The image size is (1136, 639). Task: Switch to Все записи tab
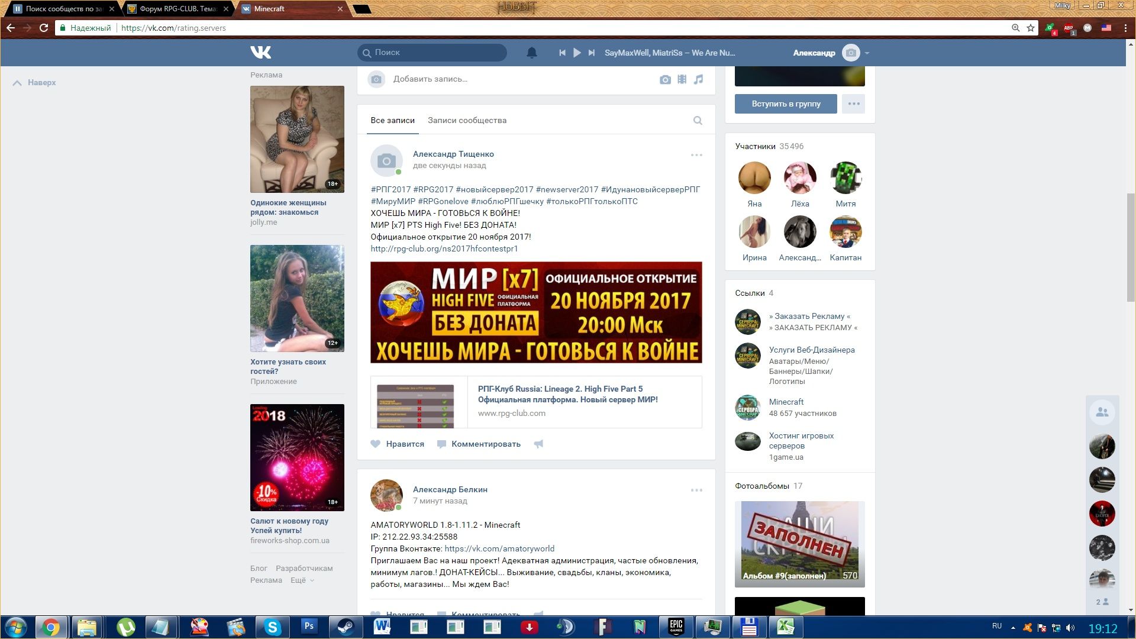coord(392,121)
